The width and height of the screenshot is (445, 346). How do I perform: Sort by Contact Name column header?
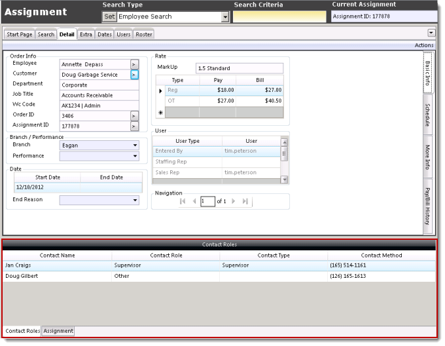tap(57, 256)
